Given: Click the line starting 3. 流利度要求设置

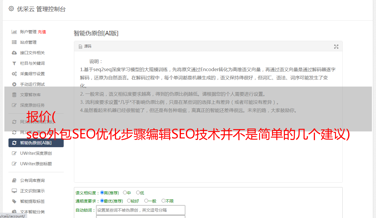Looking at the screenshot, I should [180, 102].
